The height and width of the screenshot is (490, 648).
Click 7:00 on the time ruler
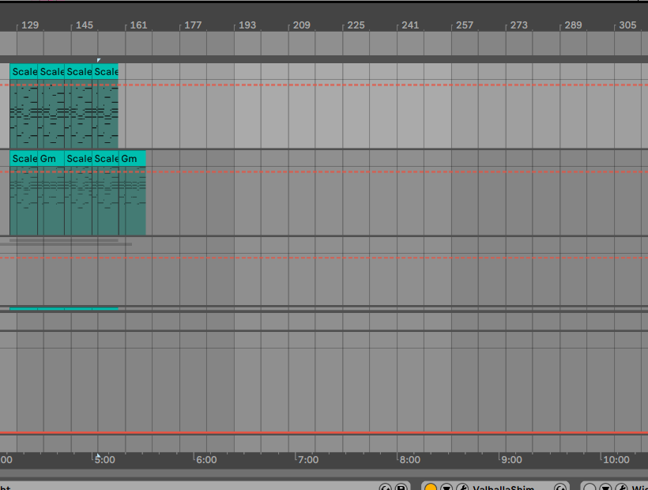[x=308, y=460]
